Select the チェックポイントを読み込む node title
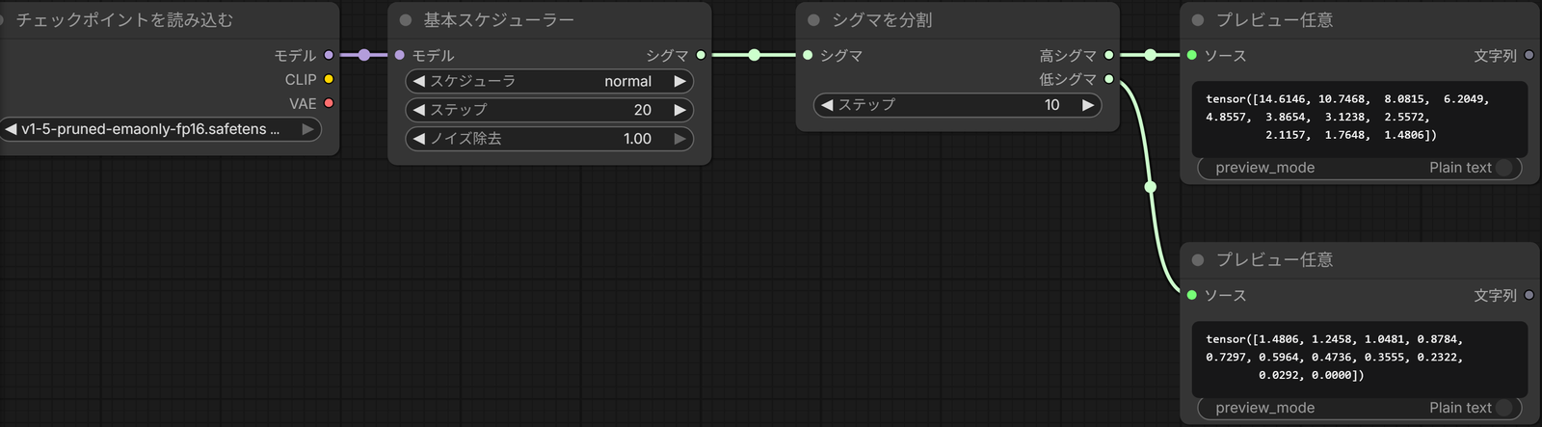The width and height of the screenshot is (1542, 427). tap(124, 20)
